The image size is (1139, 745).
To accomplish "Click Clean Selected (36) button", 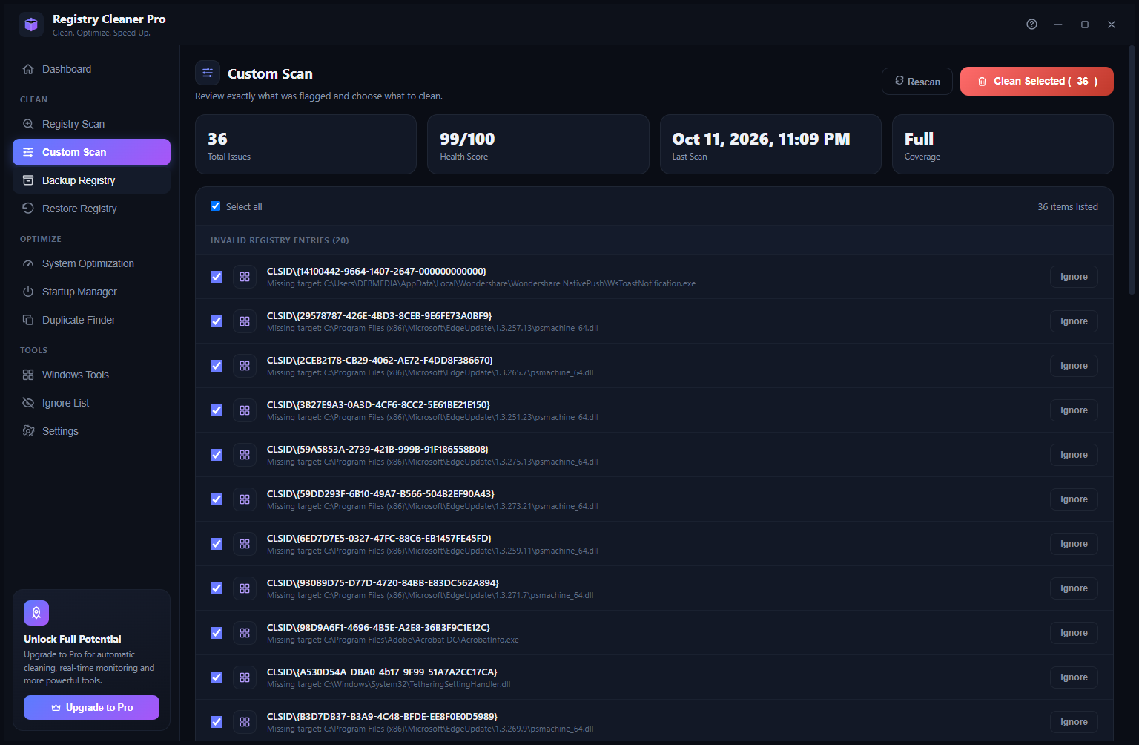I will [x=1037, y=82].
